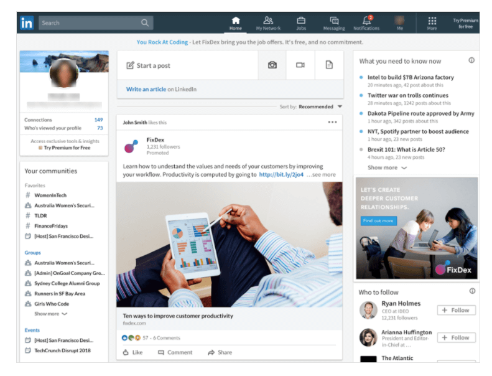
Task: Click Arianna Huffington profile photo
Action: (x=368, y=337)
